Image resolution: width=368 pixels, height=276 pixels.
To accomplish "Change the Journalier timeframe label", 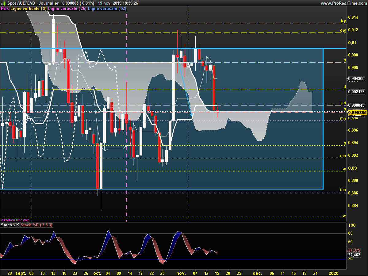I will tap(48, 3).
